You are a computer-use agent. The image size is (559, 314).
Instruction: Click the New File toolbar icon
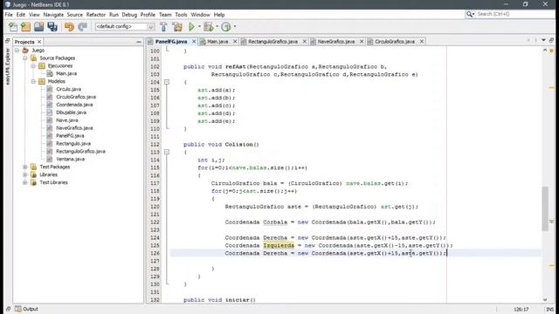coord(13,27)
